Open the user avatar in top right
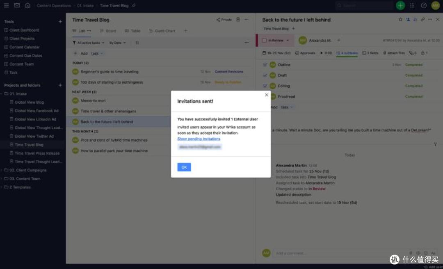Screen dimensions: 443x269 (x=435, y=5)
